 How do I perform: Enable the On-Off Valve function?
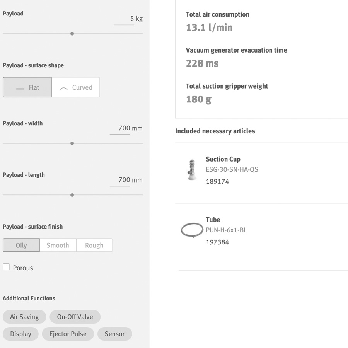(75, 317)
